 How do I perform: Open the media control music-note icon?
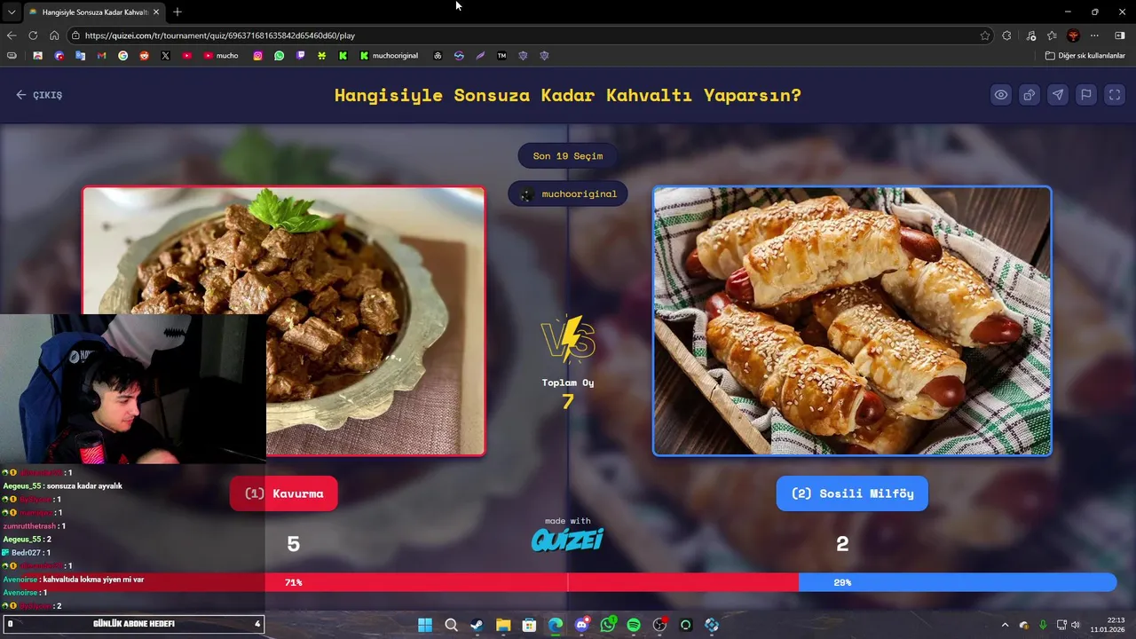[1030, 35]
